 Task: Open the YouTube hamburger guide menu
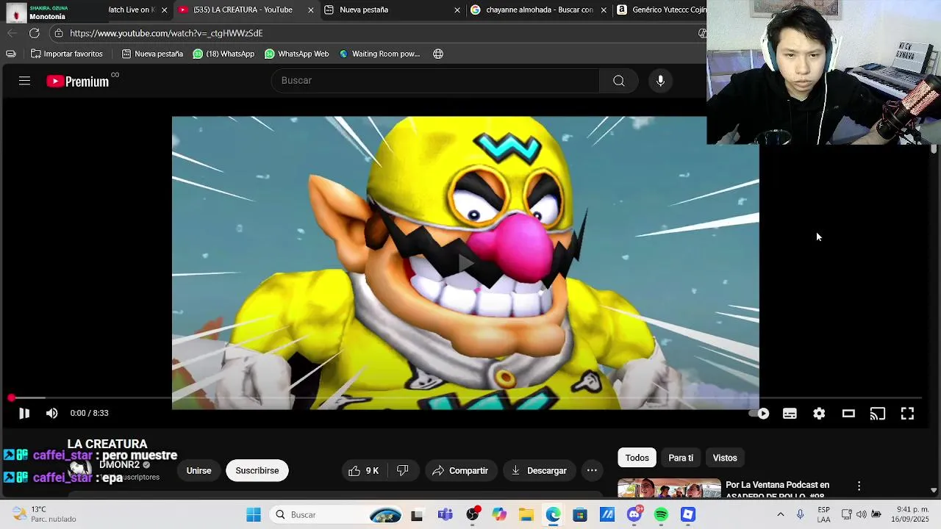(24, 81)
